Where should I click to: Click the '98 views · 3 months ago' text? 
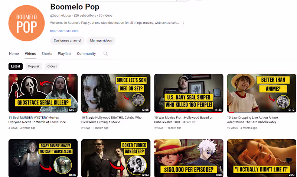tap(242, 128)
